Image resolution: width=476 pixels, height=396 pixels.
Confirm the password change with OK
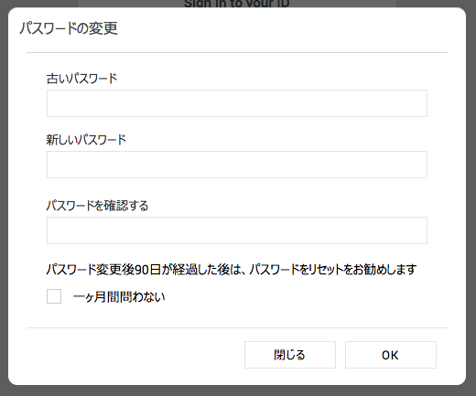coord(391,355)
